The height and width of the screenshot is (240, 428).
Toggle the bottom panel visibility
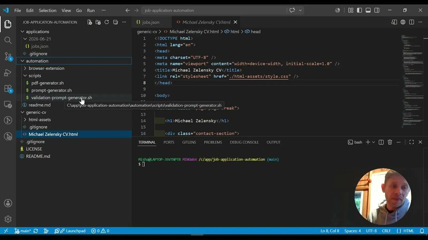coord(368,10)
